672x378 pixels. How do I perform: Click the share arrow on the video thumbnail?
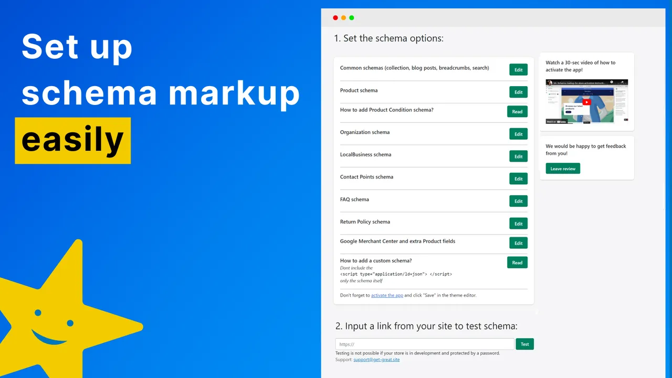(622, 82)
